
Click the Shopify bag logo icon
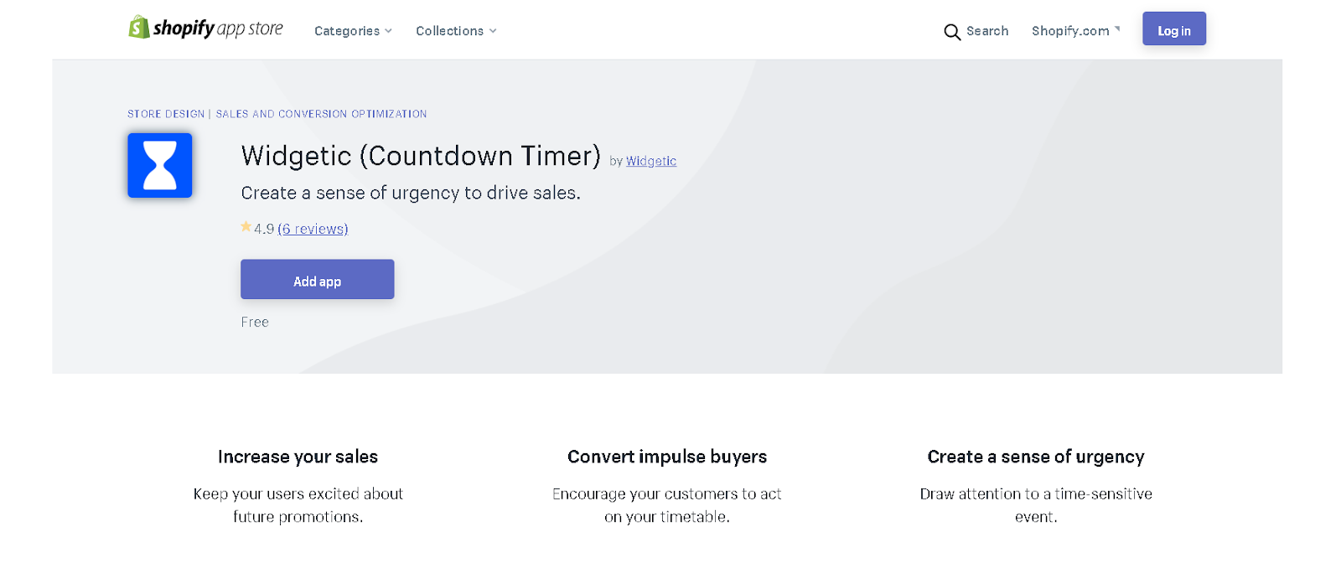(x=138, y=28)
